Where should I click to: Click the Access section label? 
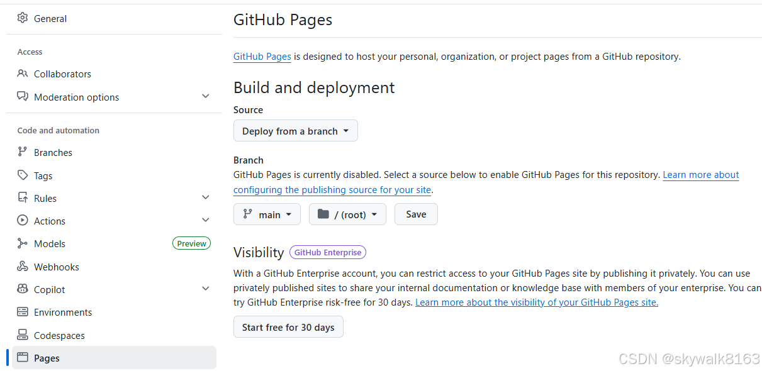30,52
